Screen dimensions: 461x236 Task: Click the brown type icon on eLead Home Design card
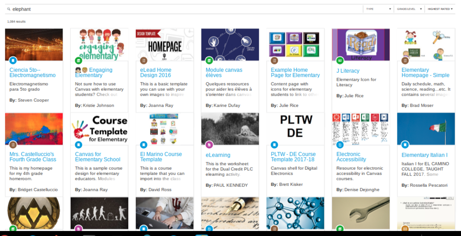click(x=144, y=61)
